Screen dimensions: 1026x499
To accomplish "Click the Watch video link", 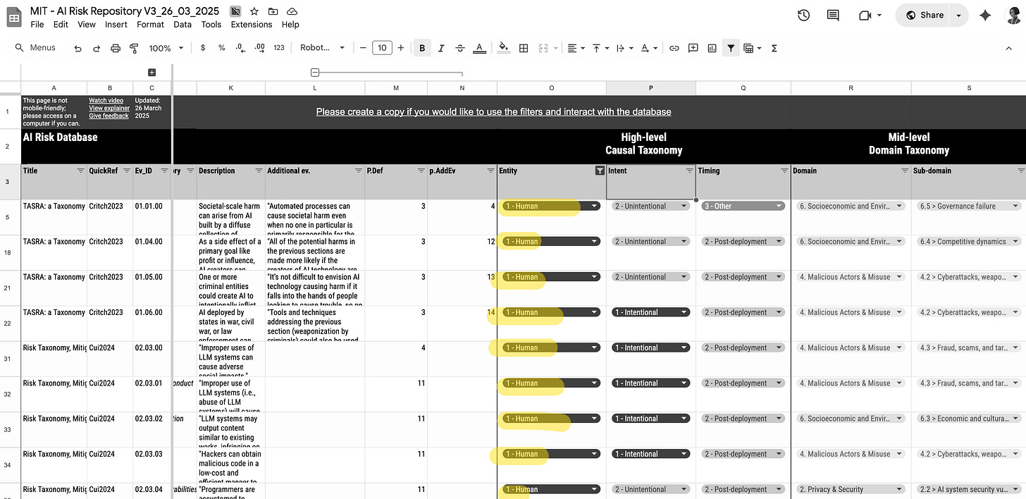I will click(106, 101).
